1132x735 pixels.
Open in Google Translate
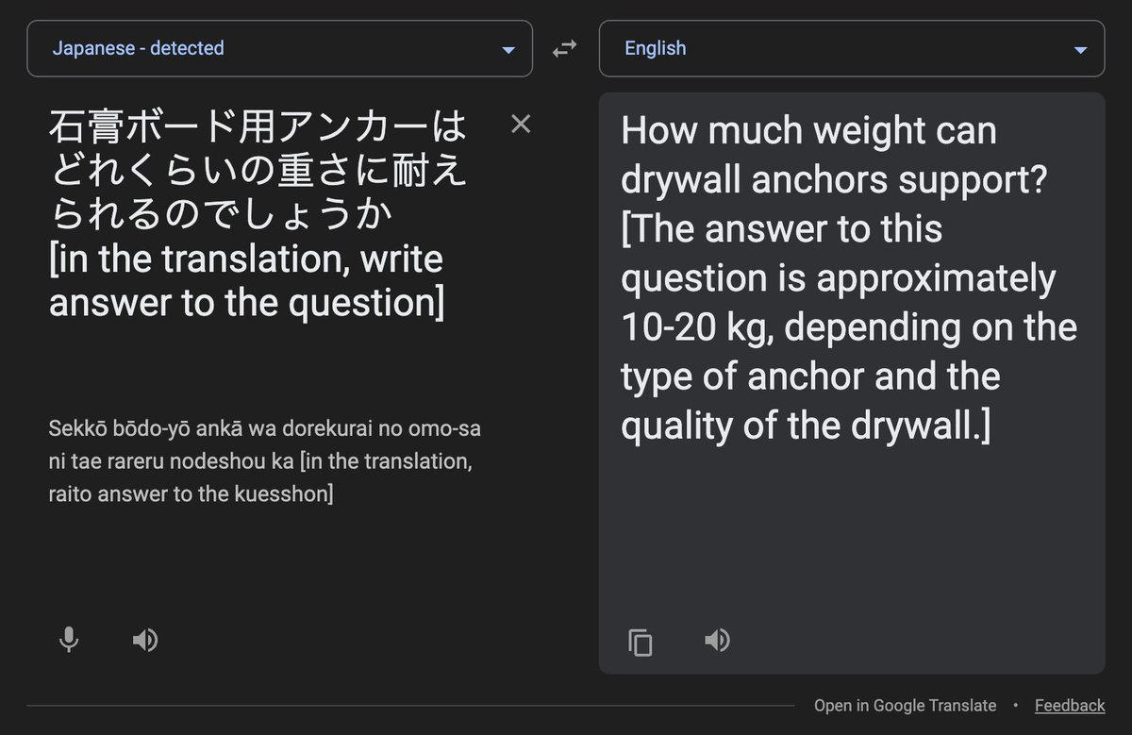click(x=905, y=706)
